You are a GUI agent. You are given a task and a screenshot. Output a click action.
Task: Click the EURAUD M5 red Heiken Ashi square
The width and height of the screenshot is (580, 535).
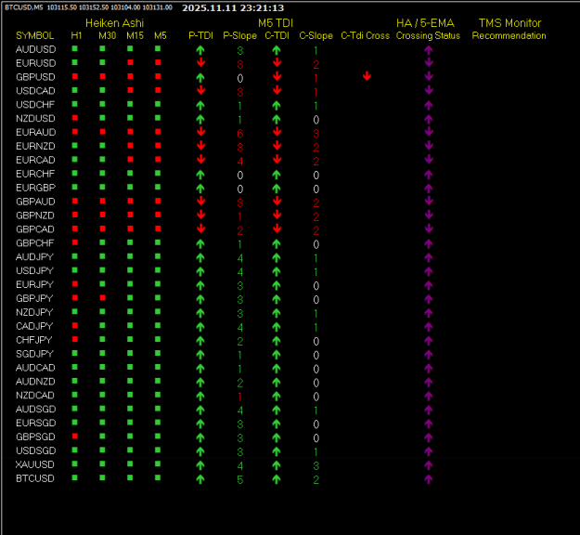pyautogui.click(x=158, y=132)
